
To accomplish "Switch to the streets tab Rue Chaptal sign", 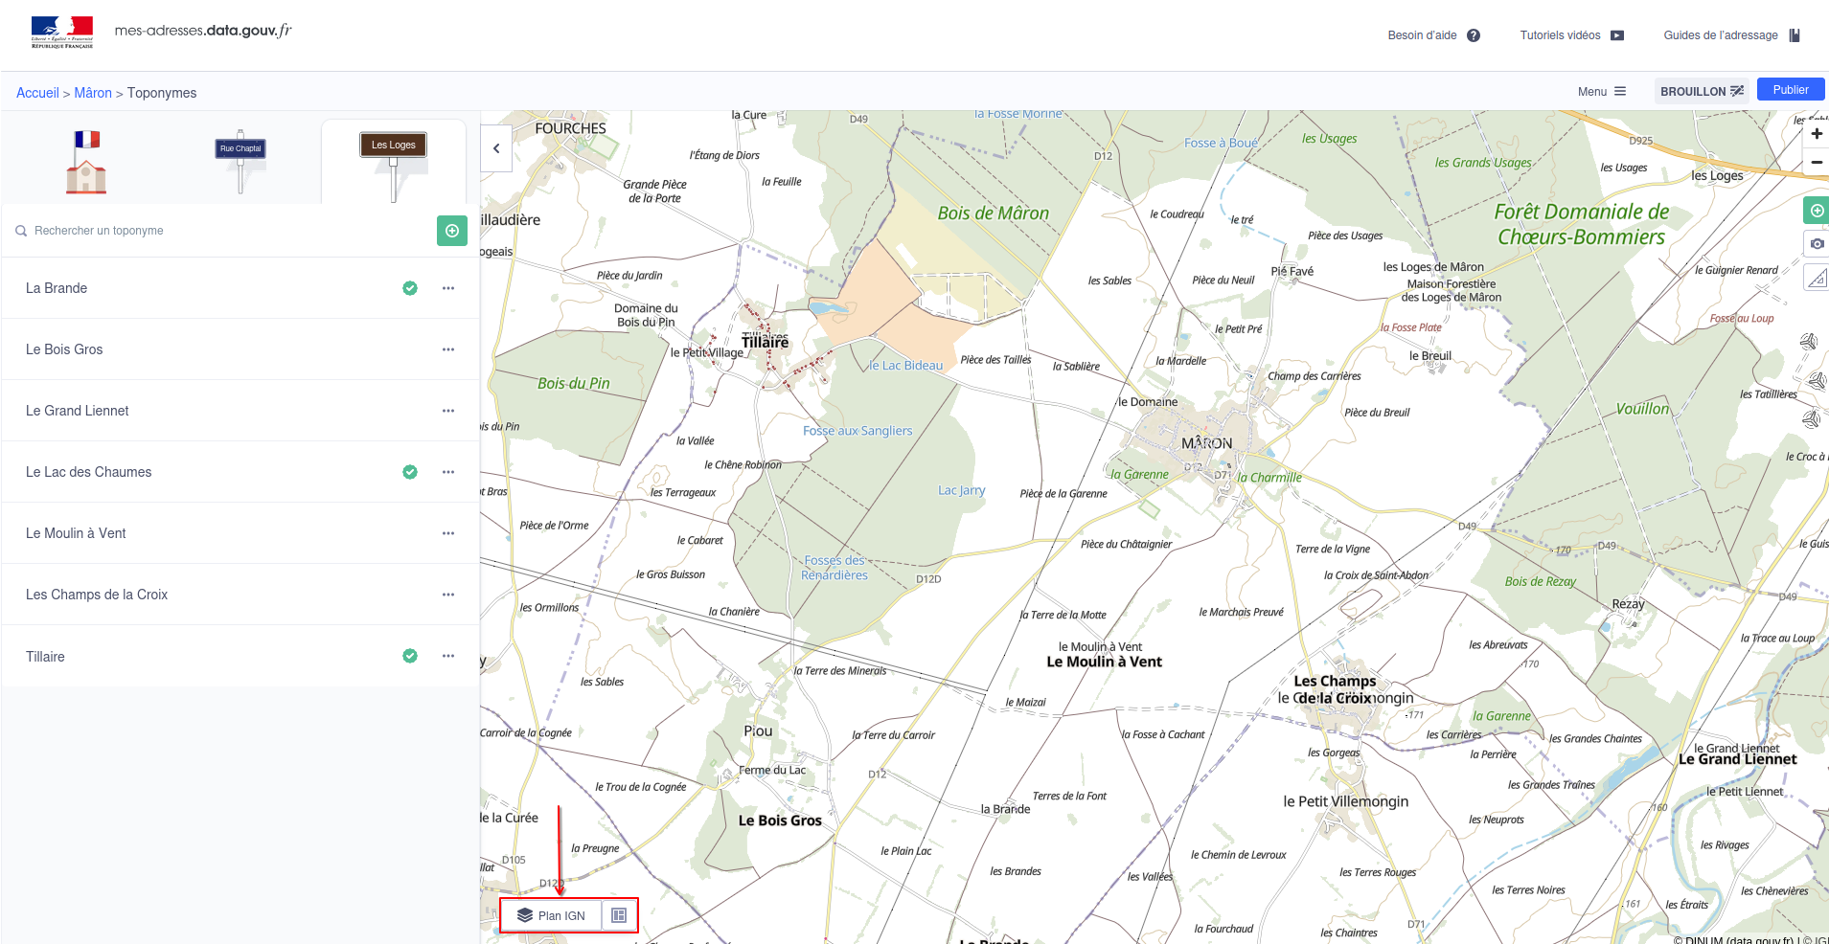I will [x=240, y=162].
